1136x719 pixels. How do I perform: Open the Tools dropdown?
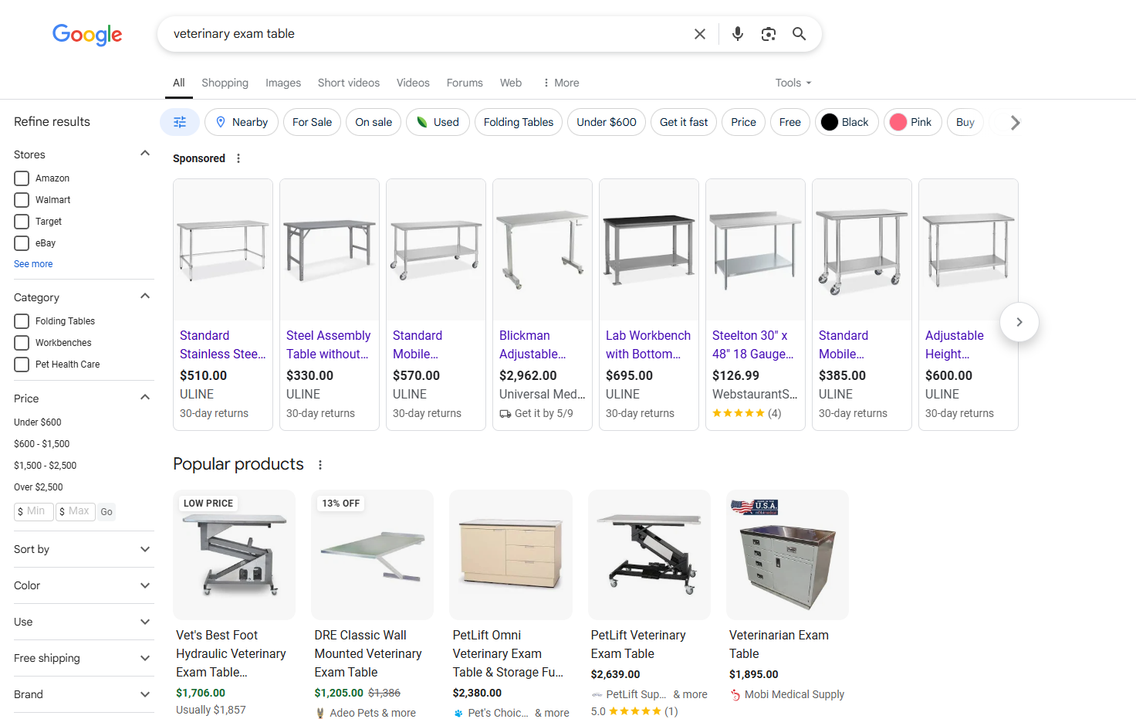pyautogui.click(x=793, y=83)
